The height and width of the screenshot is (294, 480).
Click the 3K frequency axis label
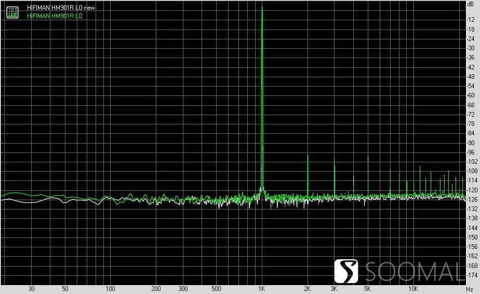point(334,288)
